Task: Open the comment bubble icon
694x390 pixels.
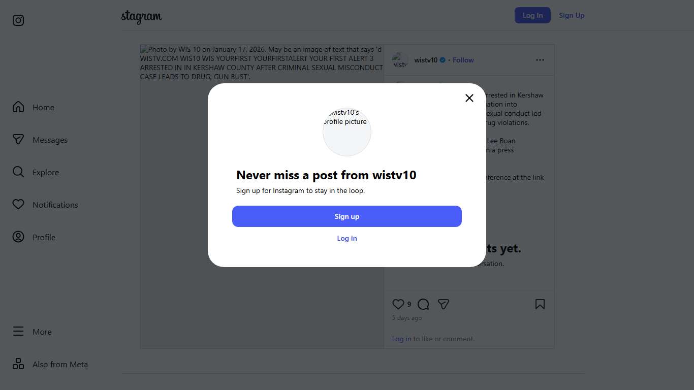Action: [423, 304]
